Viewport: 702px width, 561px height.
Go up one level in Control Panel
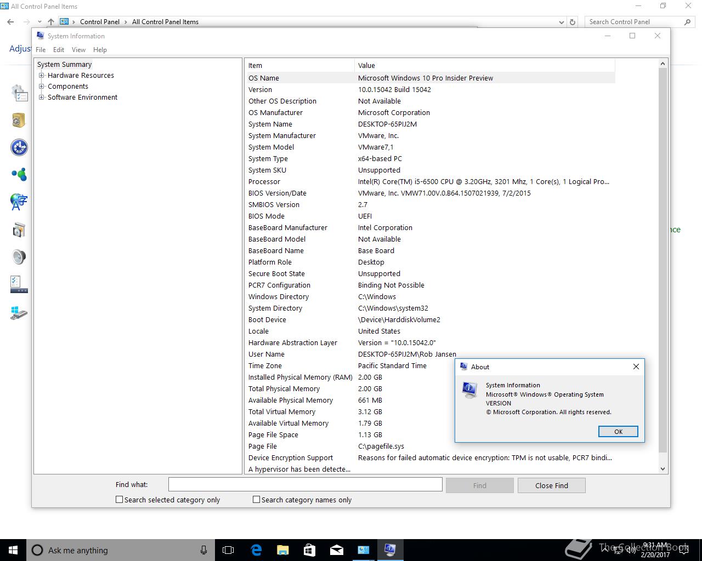point(50,22)
